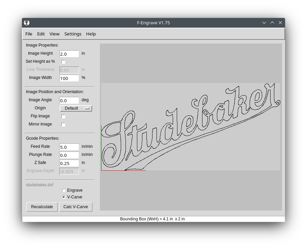Image resolution: width=307 pixels, height=248 pixels.
Task: Click the disabled Engrave Depth field
Action: tap(69, 171)
